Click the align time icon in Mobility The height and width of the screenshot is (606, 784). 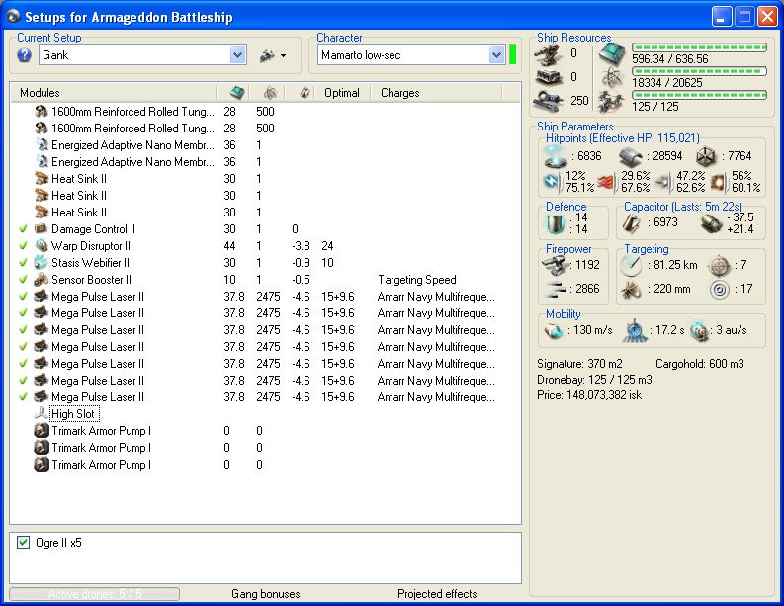pos(634,329)
